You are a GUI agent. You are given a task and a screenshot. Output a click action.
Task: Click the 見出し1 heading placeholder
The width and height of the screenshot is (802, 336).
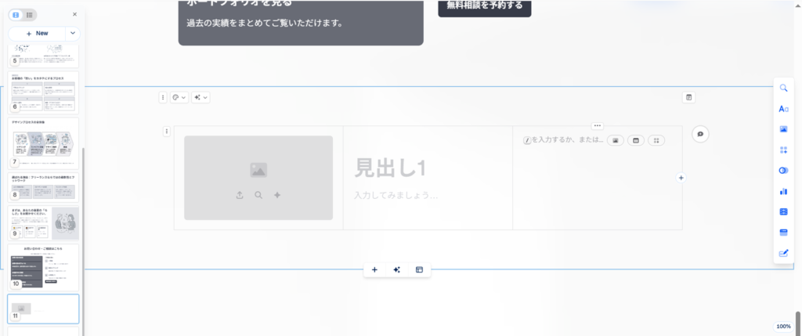coord(389,168)
